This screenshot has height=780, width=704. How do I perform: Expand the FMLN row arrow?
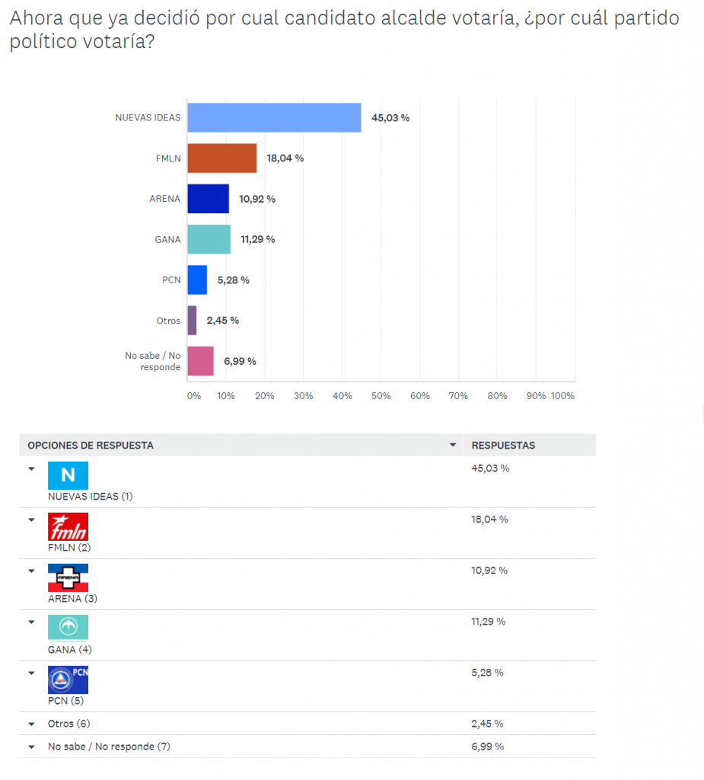(x=32, y=519)
